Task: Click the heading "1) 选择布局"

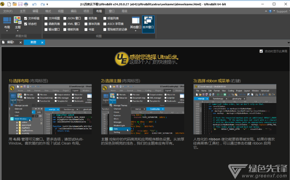Action: tap(19, 81)
